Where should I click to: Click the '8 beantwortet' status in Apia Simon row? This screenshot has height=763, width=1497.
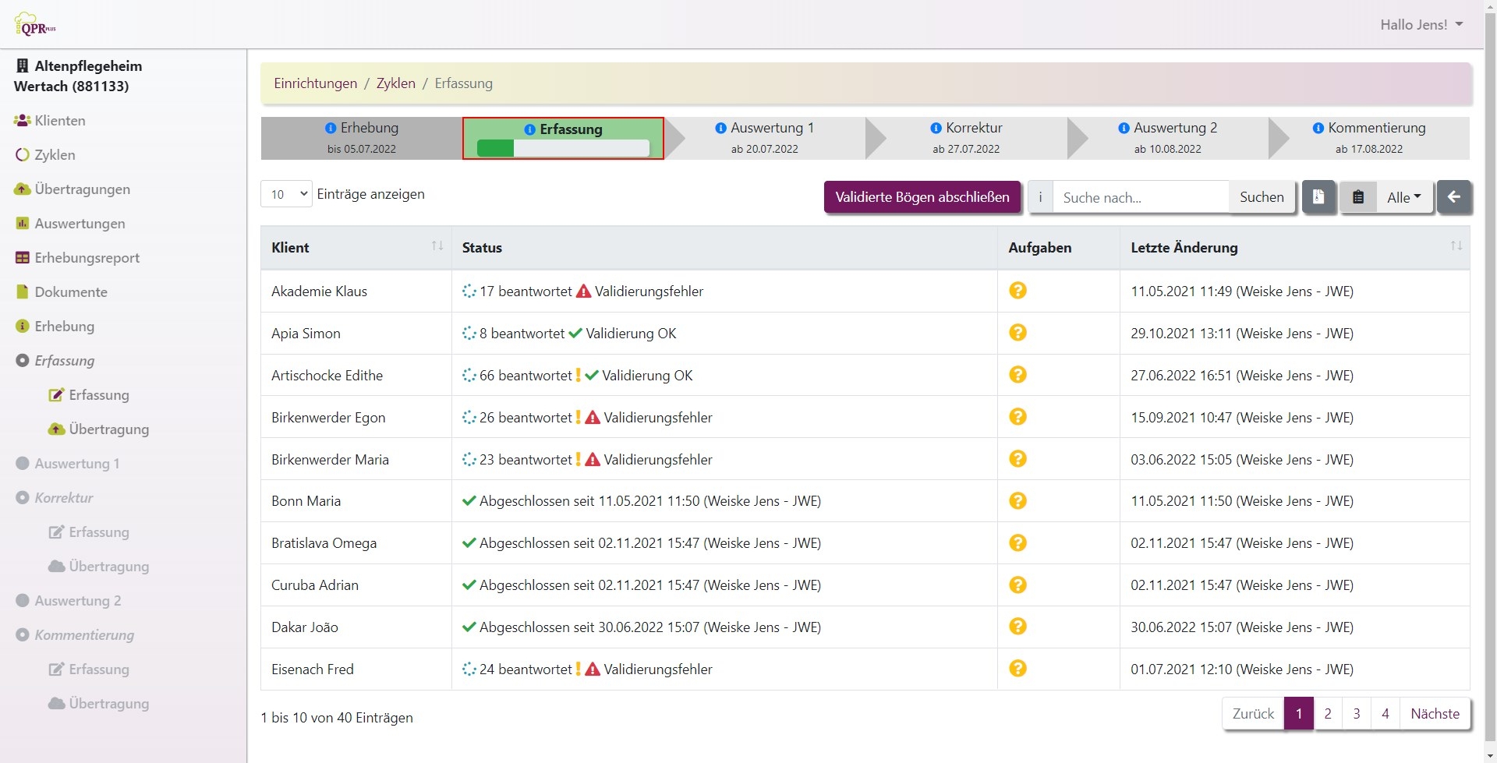coord(522,334)
